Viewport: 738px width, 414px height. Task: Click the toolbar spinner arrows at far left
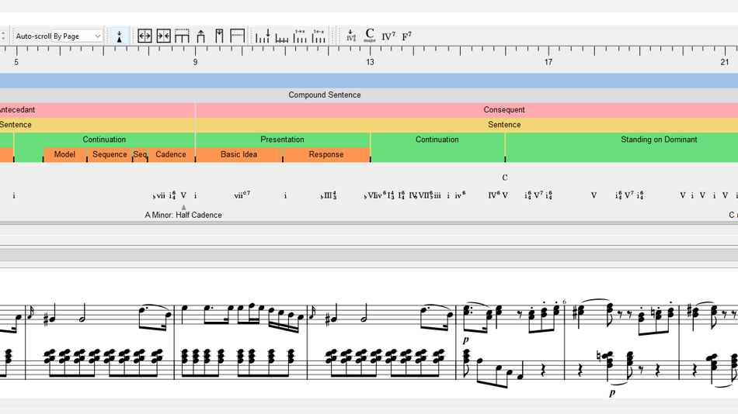tap(4, 36)
